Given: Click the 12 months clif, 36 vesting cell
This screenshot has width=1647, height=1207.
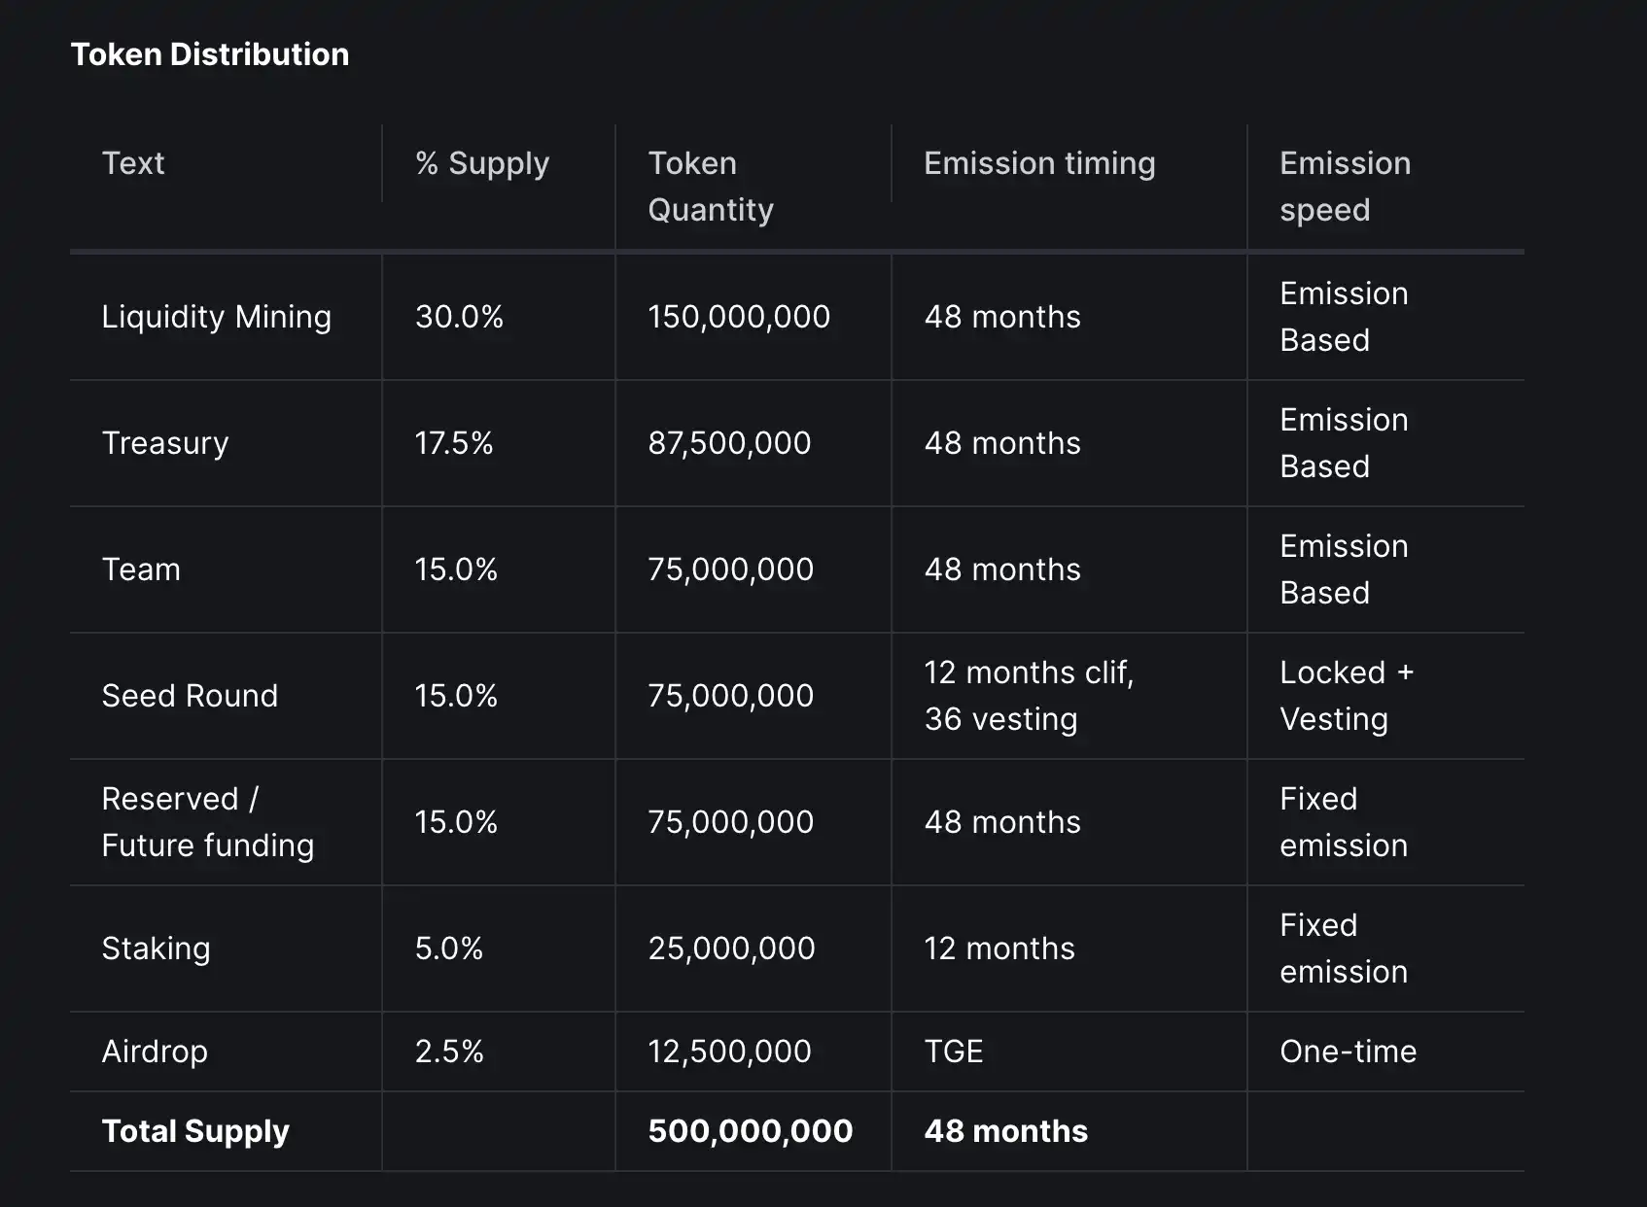Looking at the screenshot, I should pos(1029,696).
